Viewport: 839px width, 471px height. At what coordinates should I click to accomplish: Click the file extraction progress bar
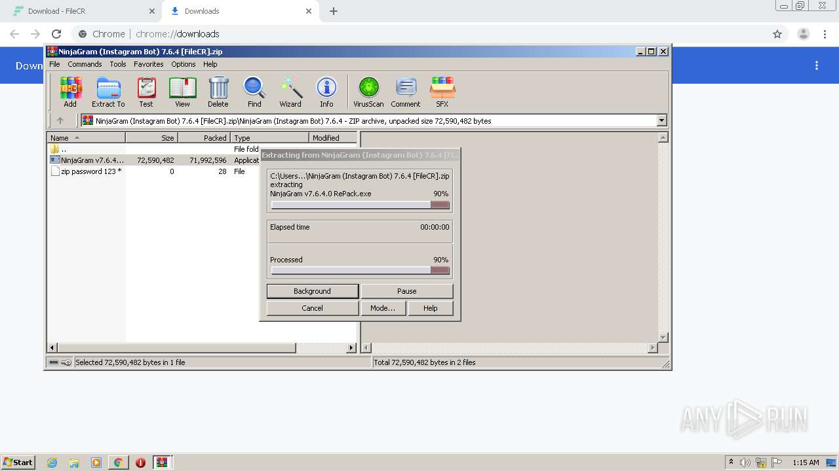(361, 205)
